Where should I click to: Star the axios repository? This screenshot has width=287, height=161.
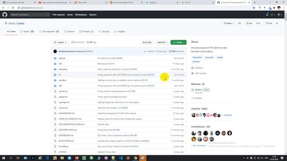click(249, 23)
